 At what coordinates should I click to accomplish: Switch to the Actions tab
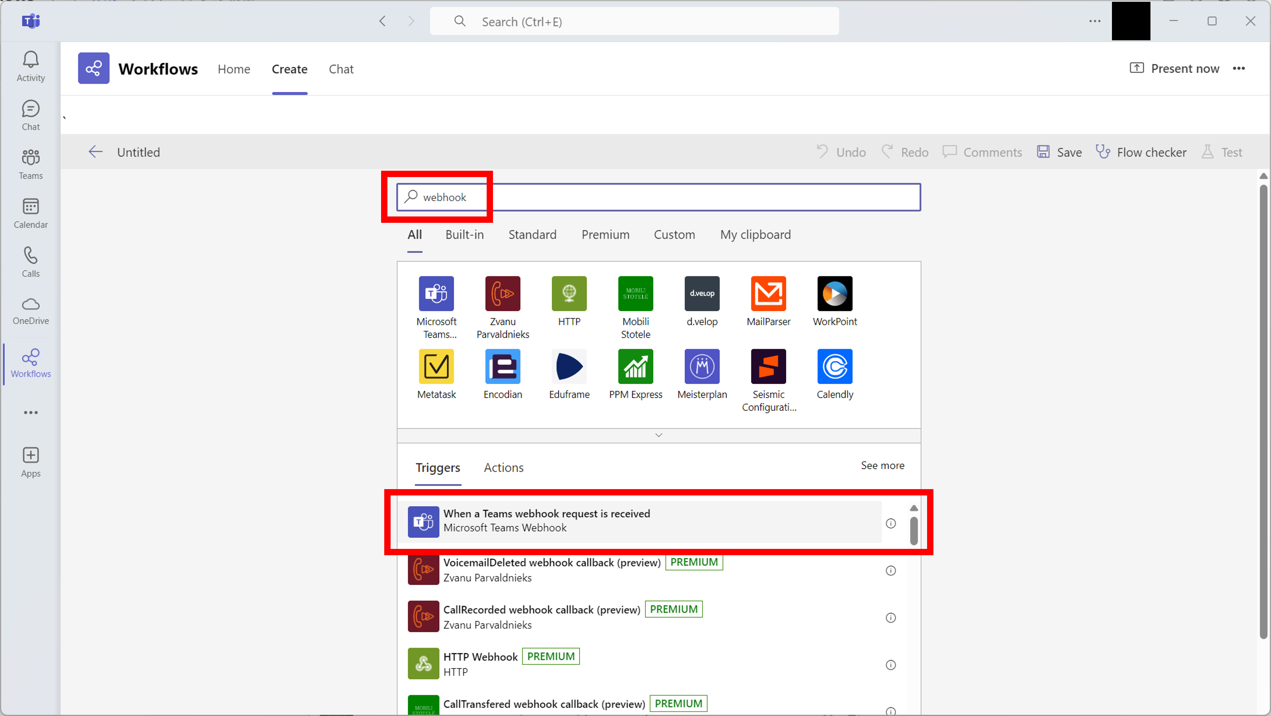tap(503, 467)
